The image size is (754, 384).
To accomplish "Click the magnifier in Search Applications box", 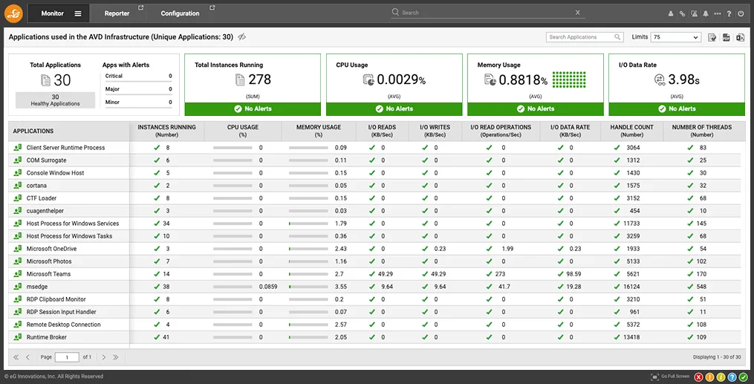I will point(617,37).
